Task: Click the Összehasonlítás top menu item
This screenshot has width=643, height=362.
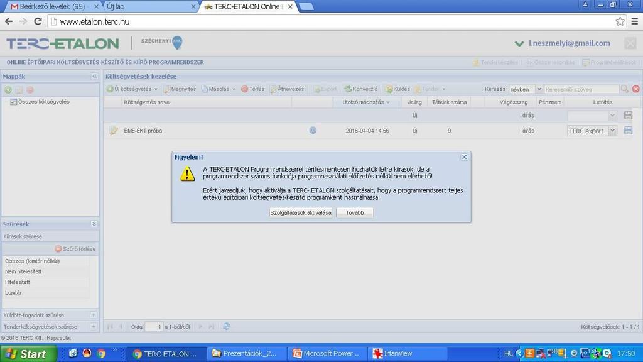Action: pos(550,62)
